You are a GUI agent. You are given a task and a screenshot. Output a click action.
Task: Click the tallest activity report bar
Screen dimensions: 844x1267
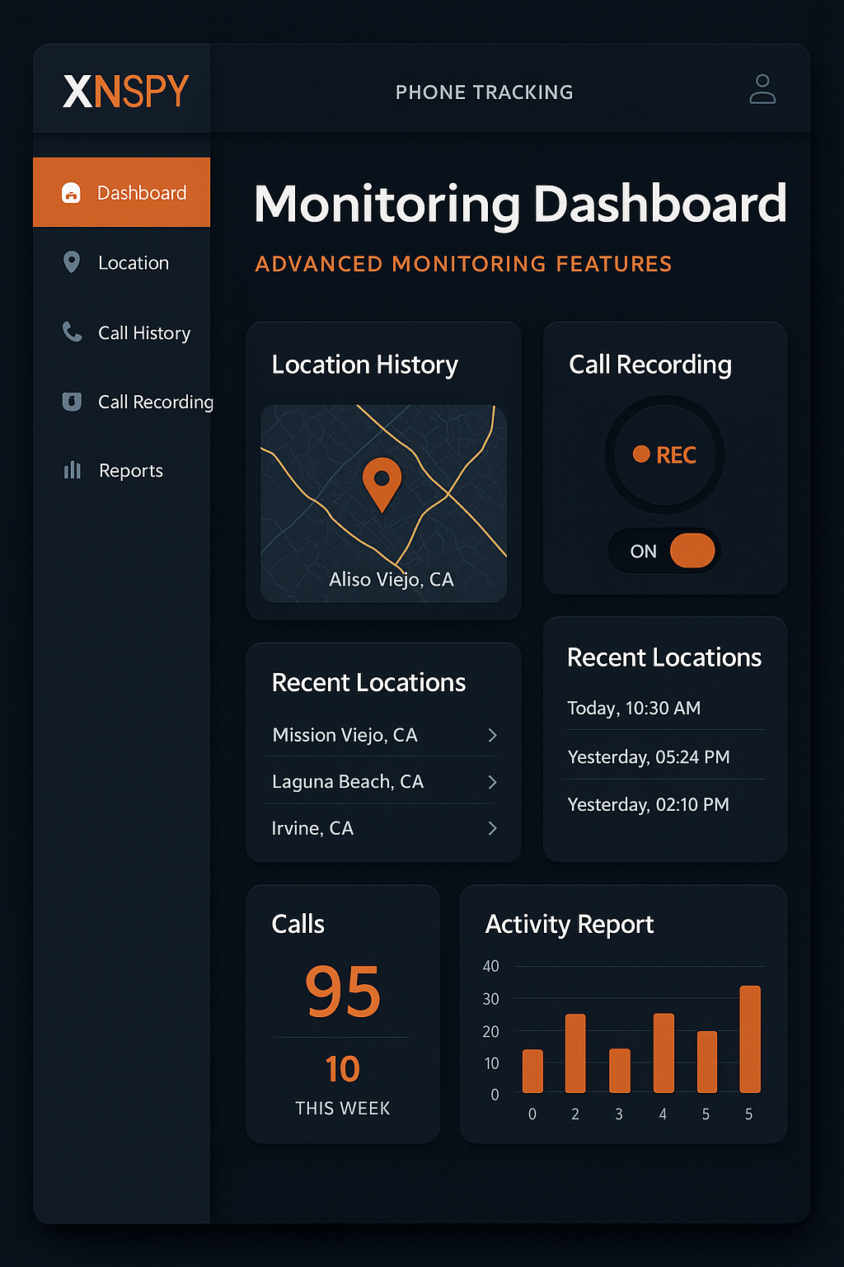pos(750,1039)
